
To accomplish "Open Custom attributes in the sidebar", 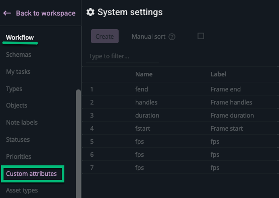I will tap(31, 174).
